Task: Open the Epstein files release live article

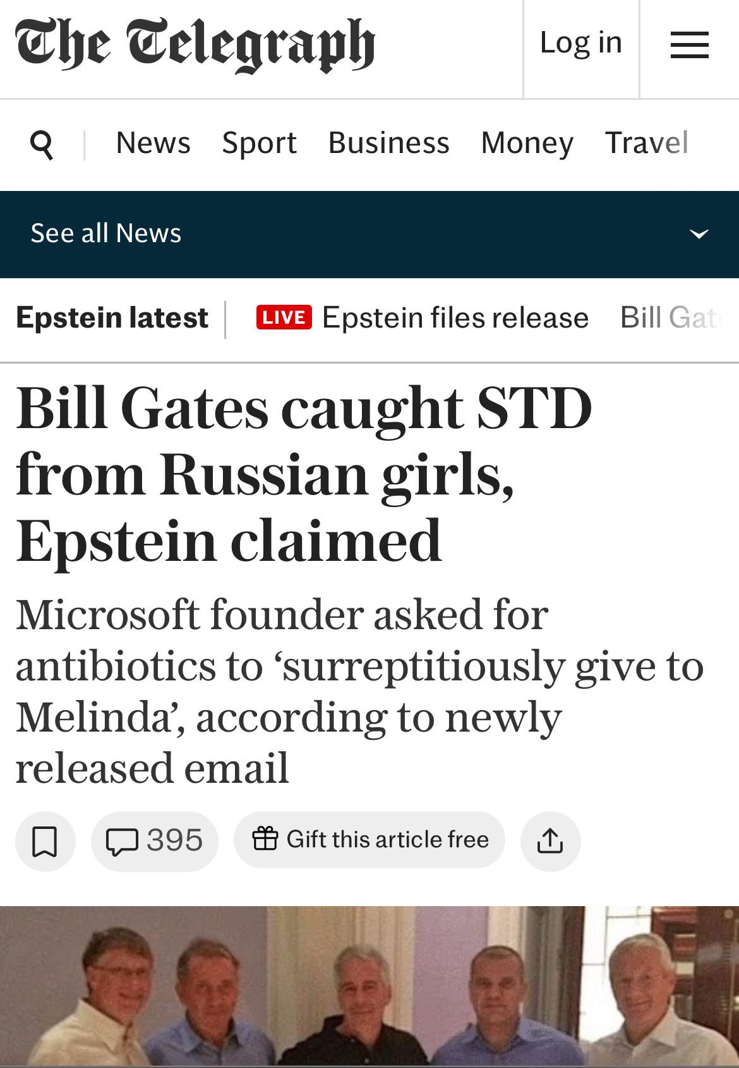Action: [x=456, y=317]
